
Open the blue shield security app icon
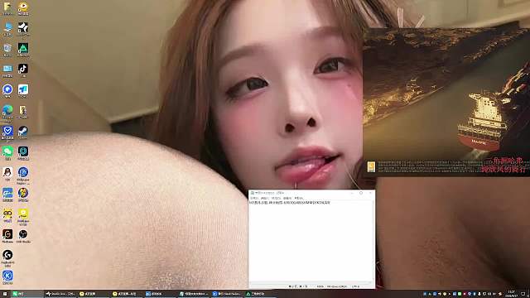click(x=7, y=132)
